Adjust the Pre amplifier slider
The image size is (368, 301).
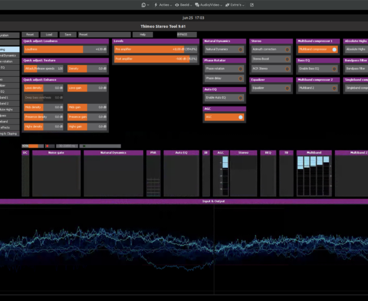click(x=156, y=50)
